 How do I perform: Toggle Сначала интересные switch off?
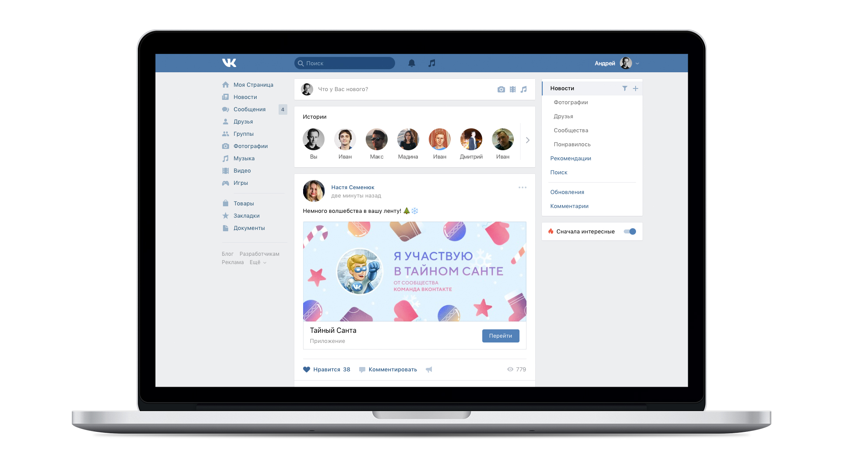630,231
